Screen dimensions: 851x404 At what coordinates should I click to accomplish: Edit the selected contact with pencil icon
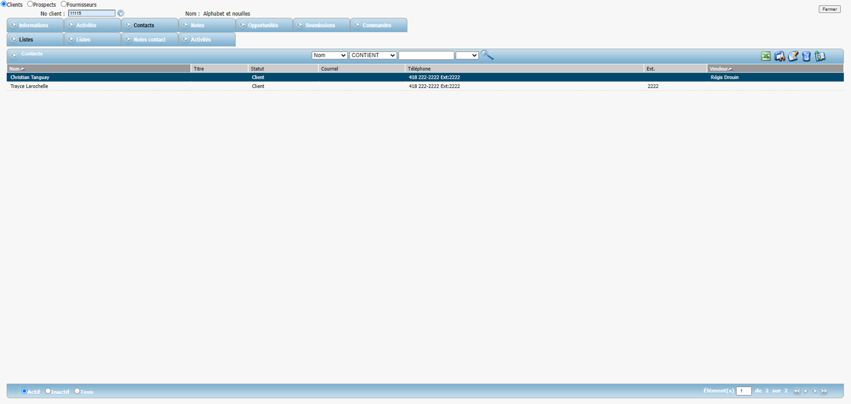pyautogui.click(x=793, y=56)
